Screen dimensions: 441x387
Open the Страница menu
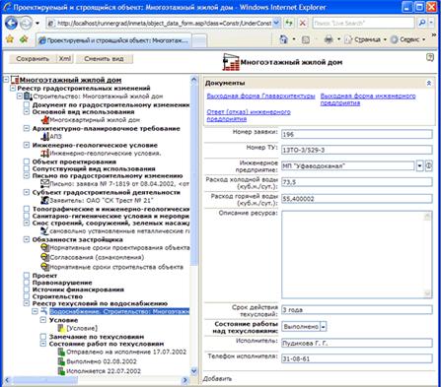(x=366, y=39)
